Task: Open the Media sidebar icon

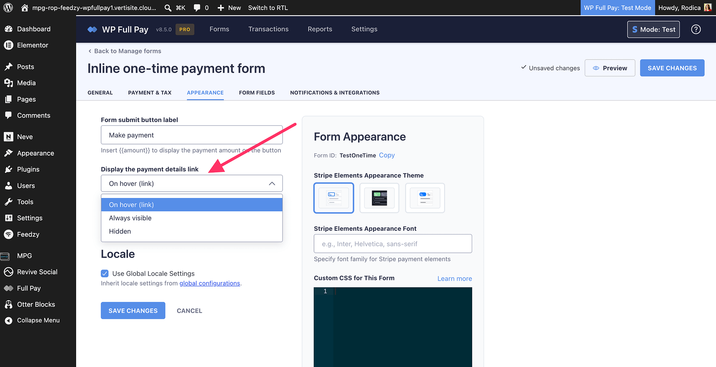Action: (x=9, y=83)
